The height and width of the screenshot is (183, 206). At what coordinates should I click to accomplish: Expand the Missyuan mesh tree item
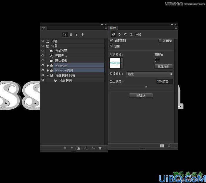48,66
